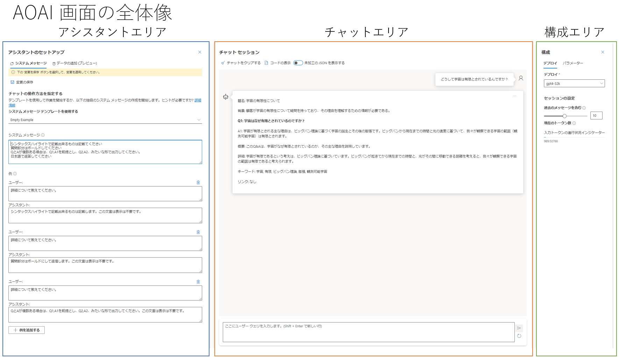Open コードの表示 code view icon
619x357 pixels.
point(266,63)
